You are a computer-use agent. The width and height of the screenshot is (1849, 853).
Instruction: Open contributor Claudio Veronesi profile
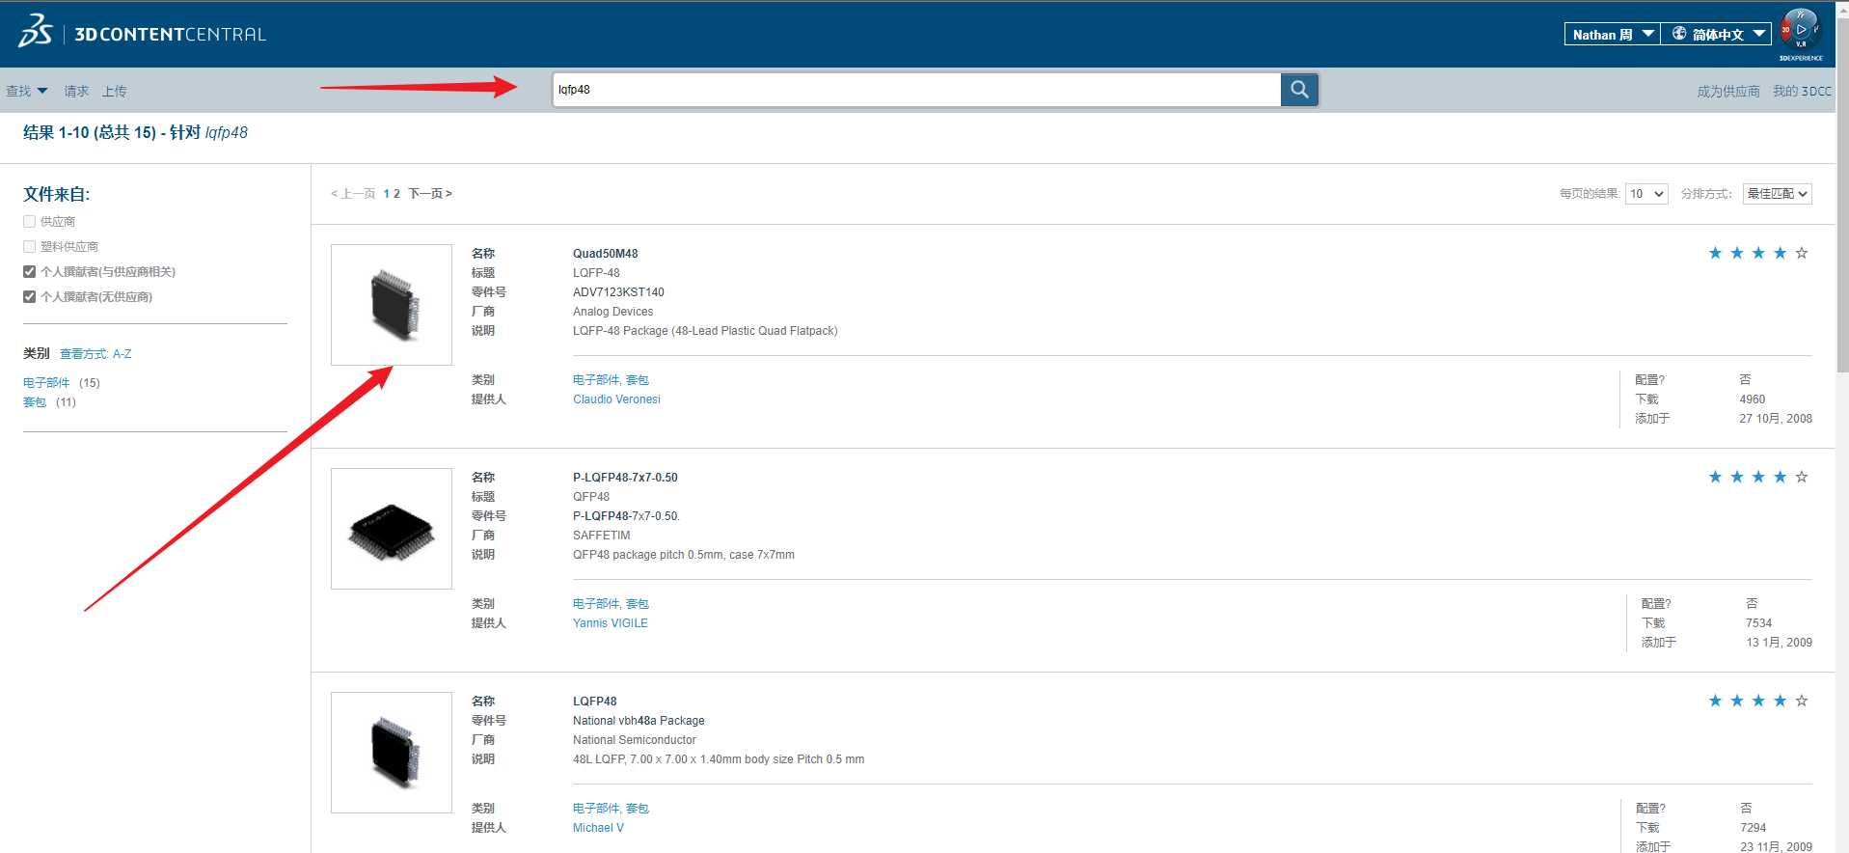tap(616, 399)
